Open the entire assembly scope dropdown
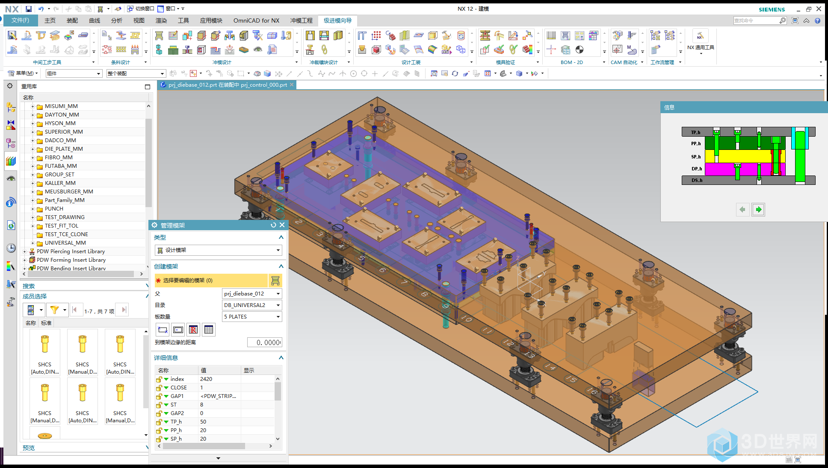The width and height of the screenshot is (828, 468). pos(136,73)
